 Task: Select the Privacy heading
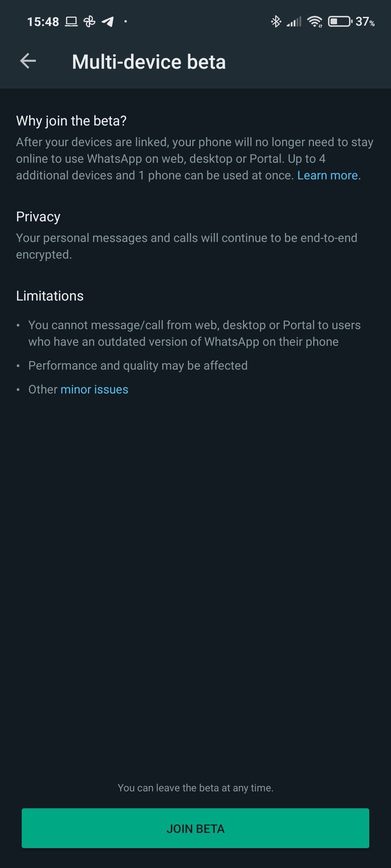tap(38, 217)
